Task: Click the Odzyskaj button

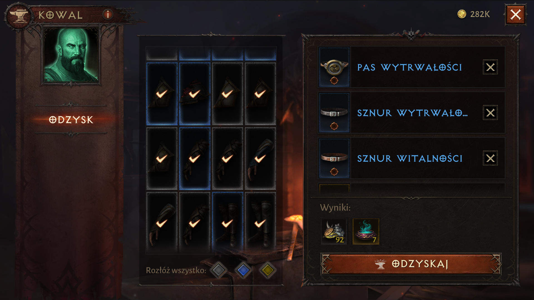Action: [x=411, y=264]
